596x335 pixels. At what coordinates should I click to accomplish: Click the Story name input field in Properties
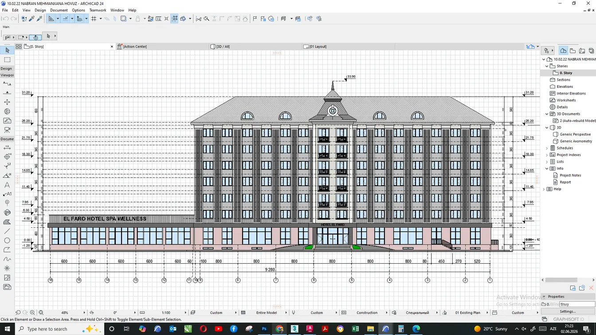tap(577, 304)
